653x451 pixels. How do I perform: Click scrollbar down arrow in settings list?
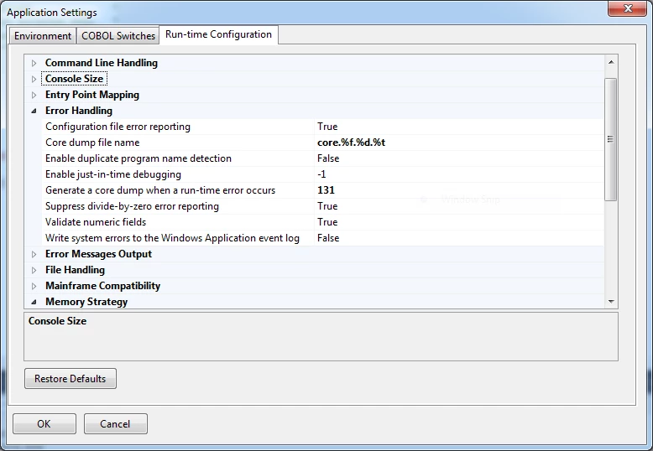[x=611, y=302]
